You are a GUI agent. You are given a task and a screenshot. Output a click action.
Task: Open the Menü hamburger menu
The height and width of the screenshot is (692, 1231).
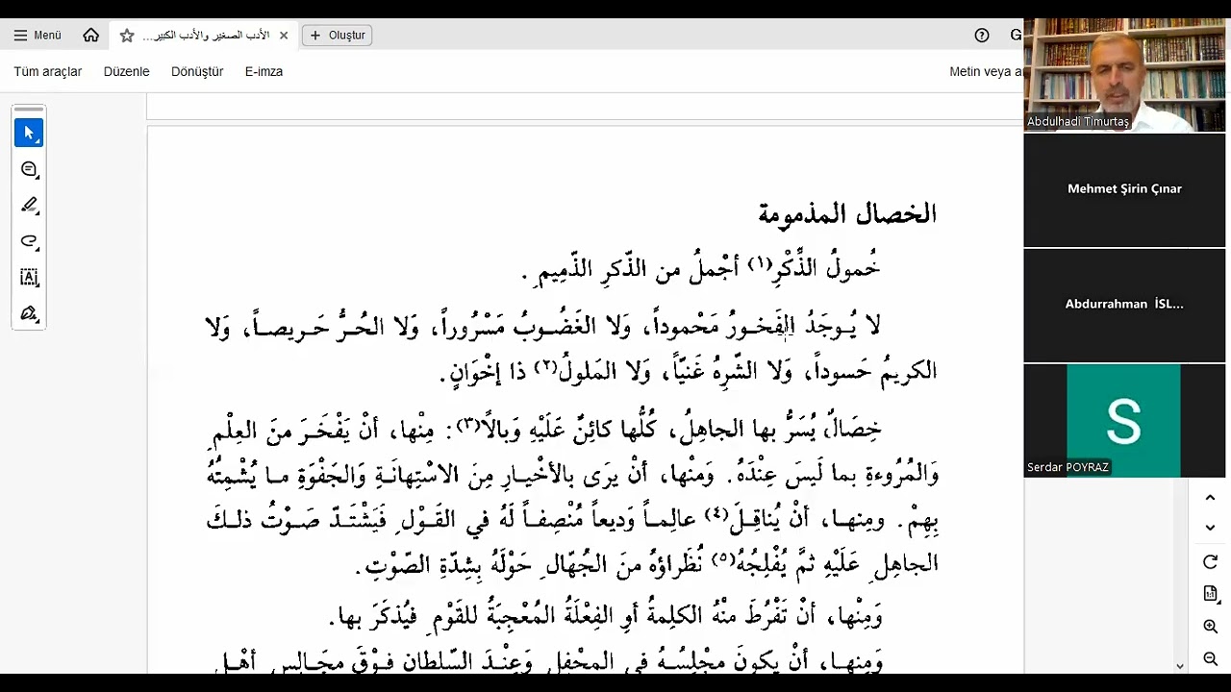38,36
